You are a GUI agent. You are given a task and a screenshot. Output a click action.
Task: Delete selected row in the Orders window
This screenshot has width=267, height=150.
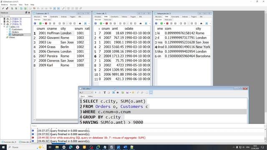(x=107, y=23)
